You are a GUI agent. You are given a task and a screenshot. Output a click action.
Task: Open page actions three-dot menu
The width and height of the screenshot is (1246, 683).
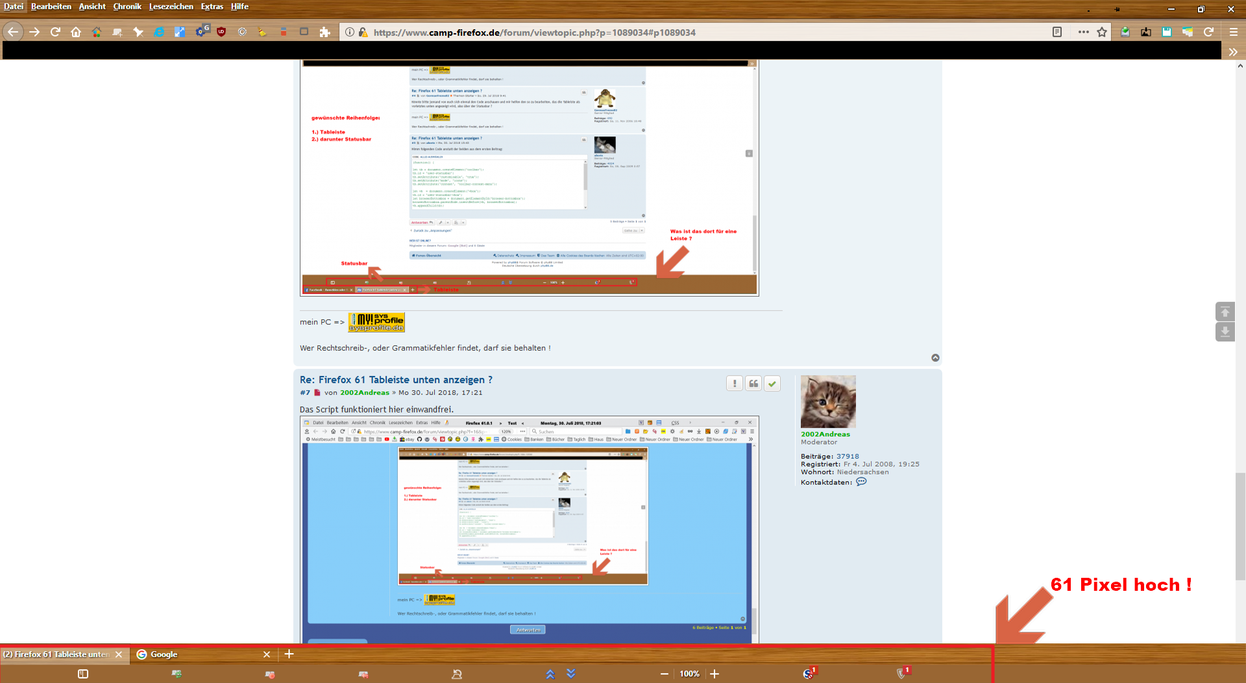coord(1083,32)
